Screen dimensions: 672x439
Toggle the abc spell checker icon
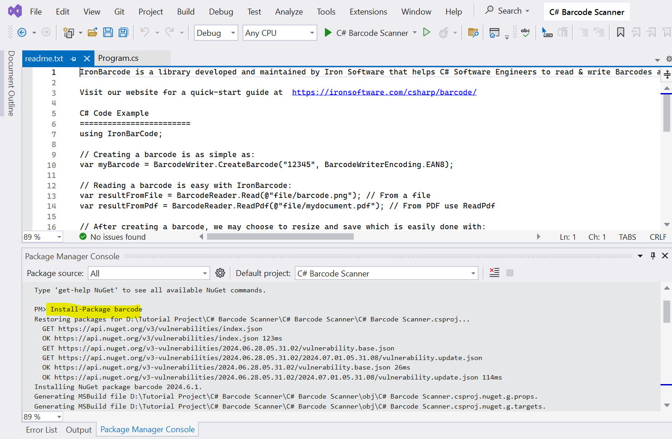pos(525,32)
